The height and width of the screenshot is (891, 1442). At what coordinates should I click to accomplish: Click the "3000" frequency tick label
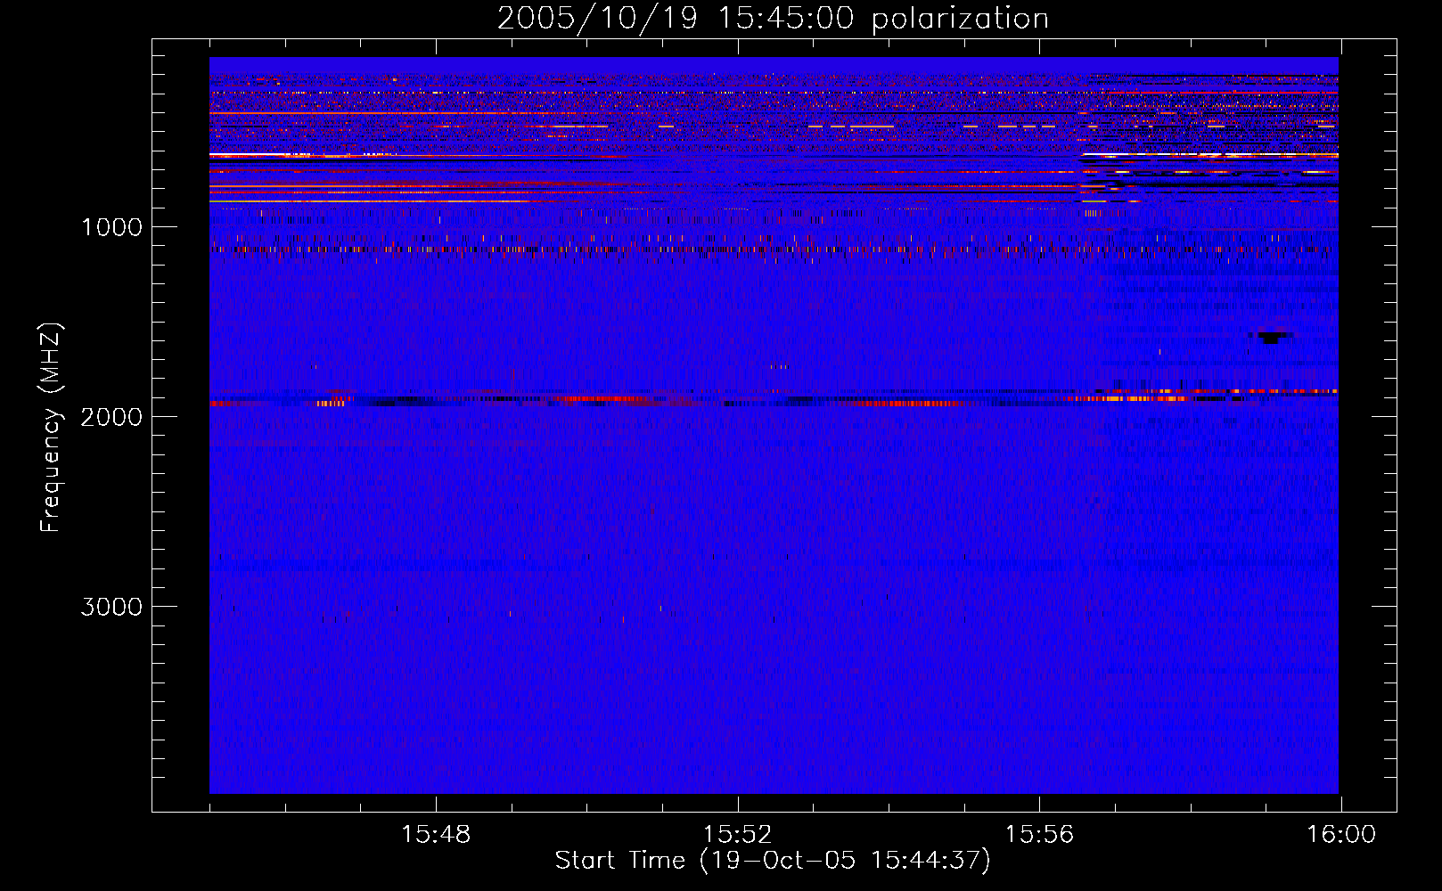111,607
